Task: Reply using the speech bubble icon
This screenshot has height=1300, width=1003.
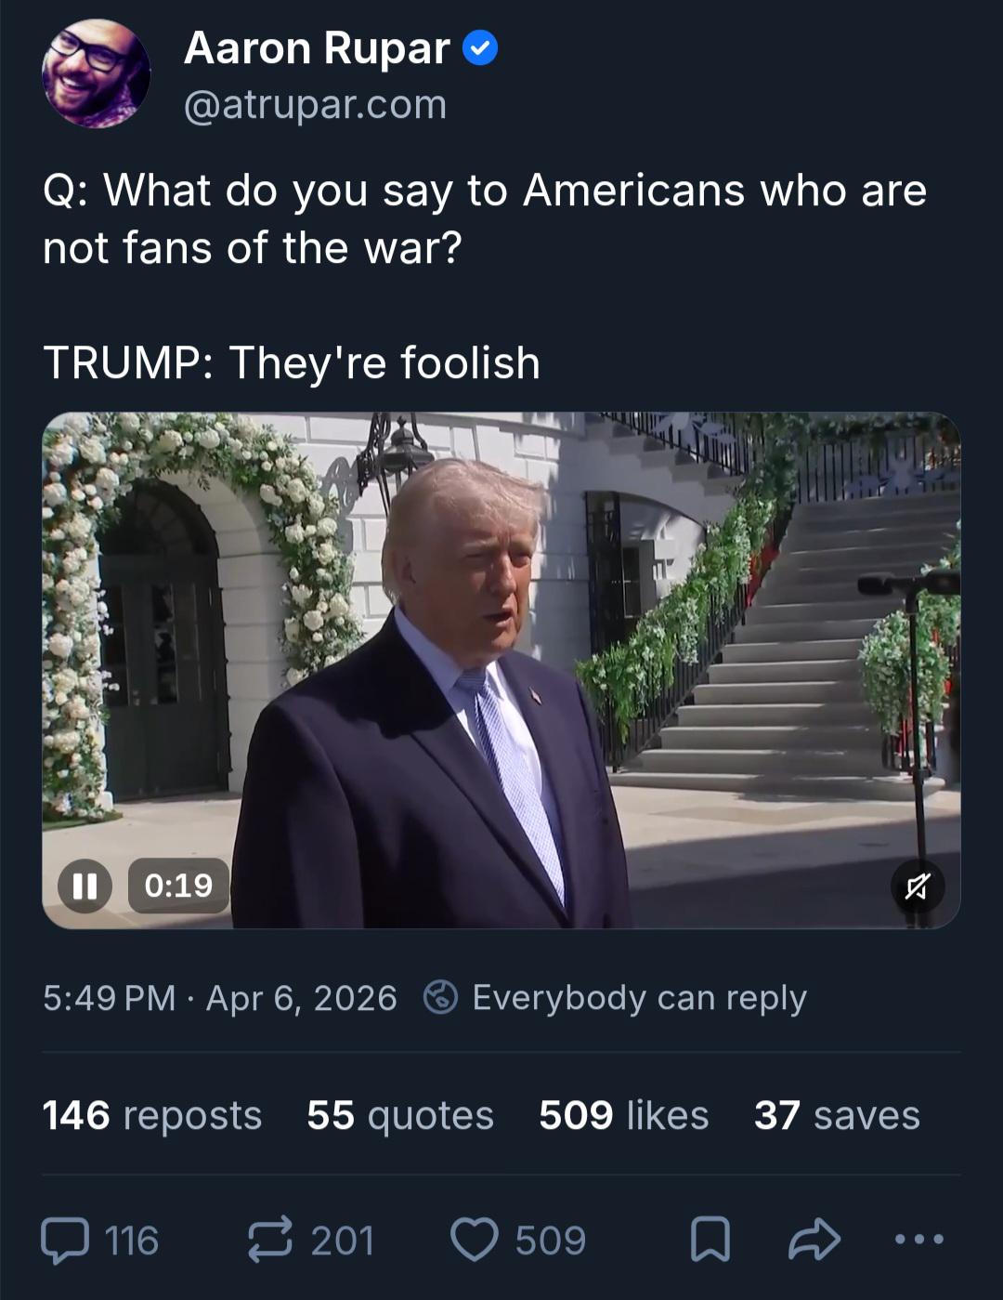Action: coord(65,1241)
